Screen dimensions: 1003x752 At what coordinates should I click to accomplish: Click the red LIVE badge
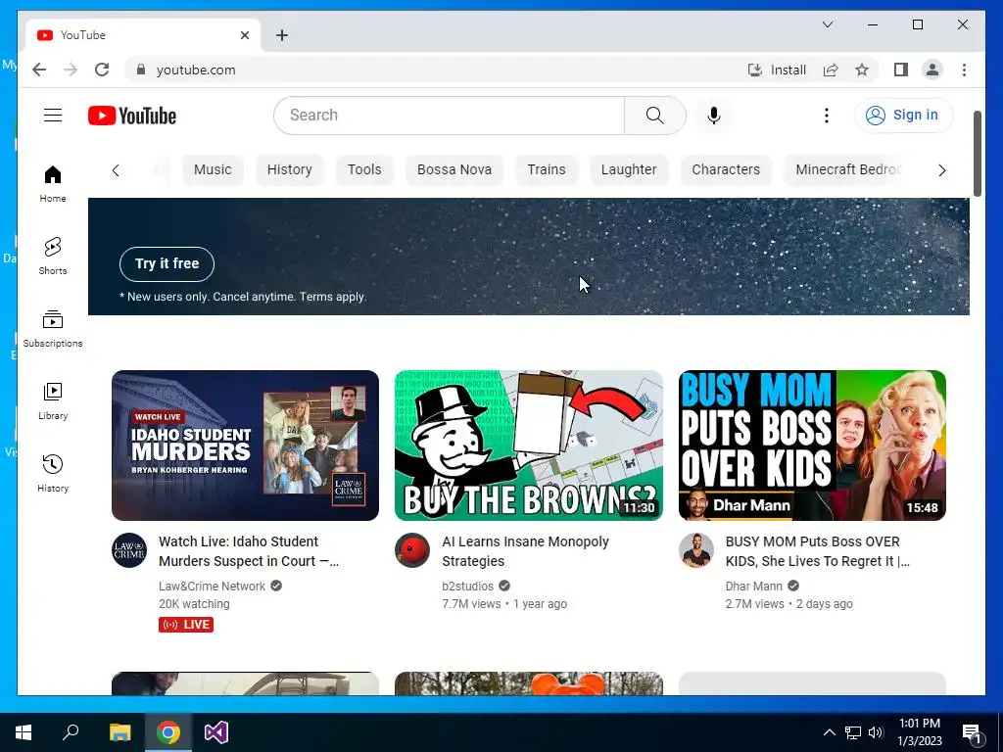[186, 624]
